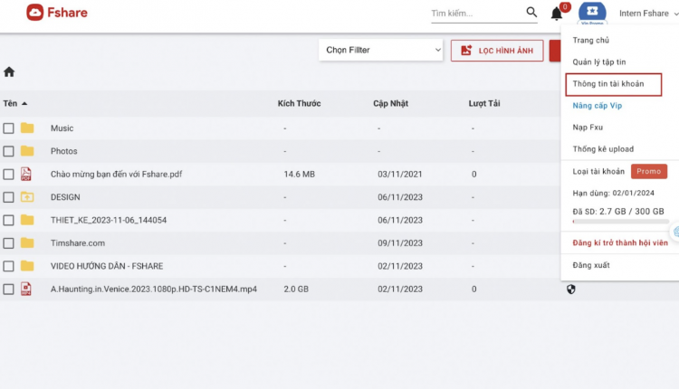Click the storage usage progress bar
Screen dimensions: 679x389
620,222
